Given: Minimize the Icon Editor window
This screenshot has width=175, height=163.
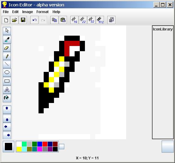Looking at the screenshot, I should click(156, 5).
